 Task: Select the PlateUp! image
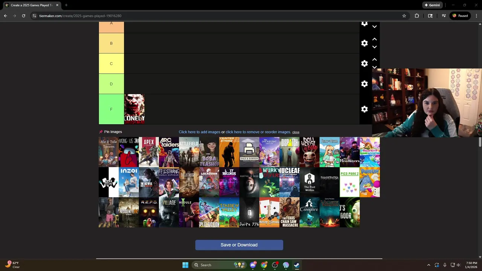click(370, 182)
